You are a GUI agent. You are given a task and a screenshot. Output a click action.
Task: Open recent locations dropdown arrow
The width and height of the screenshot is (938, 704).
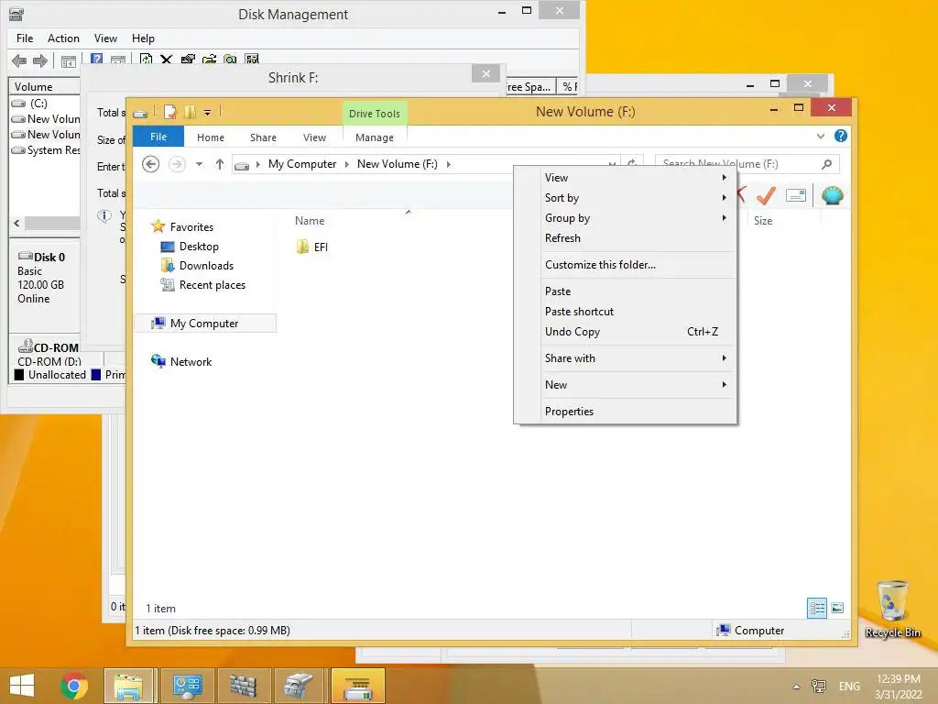[199, 164]
